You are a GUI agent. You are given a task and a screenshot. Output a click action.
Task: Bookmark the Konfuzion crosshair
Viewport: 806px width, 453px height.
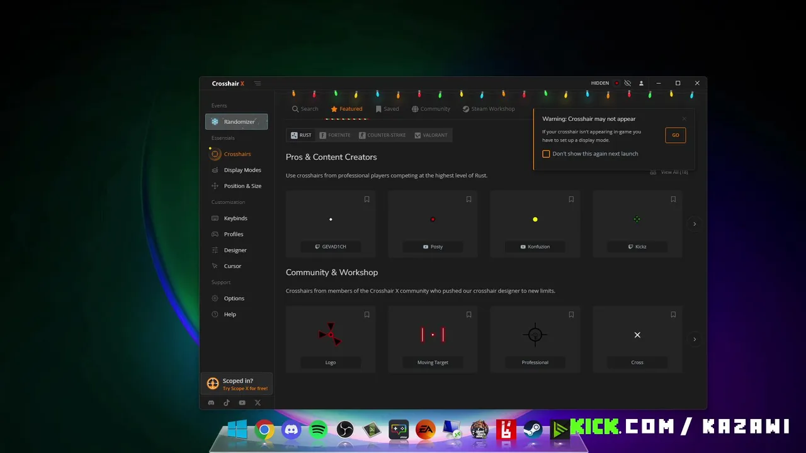point(571,199)
